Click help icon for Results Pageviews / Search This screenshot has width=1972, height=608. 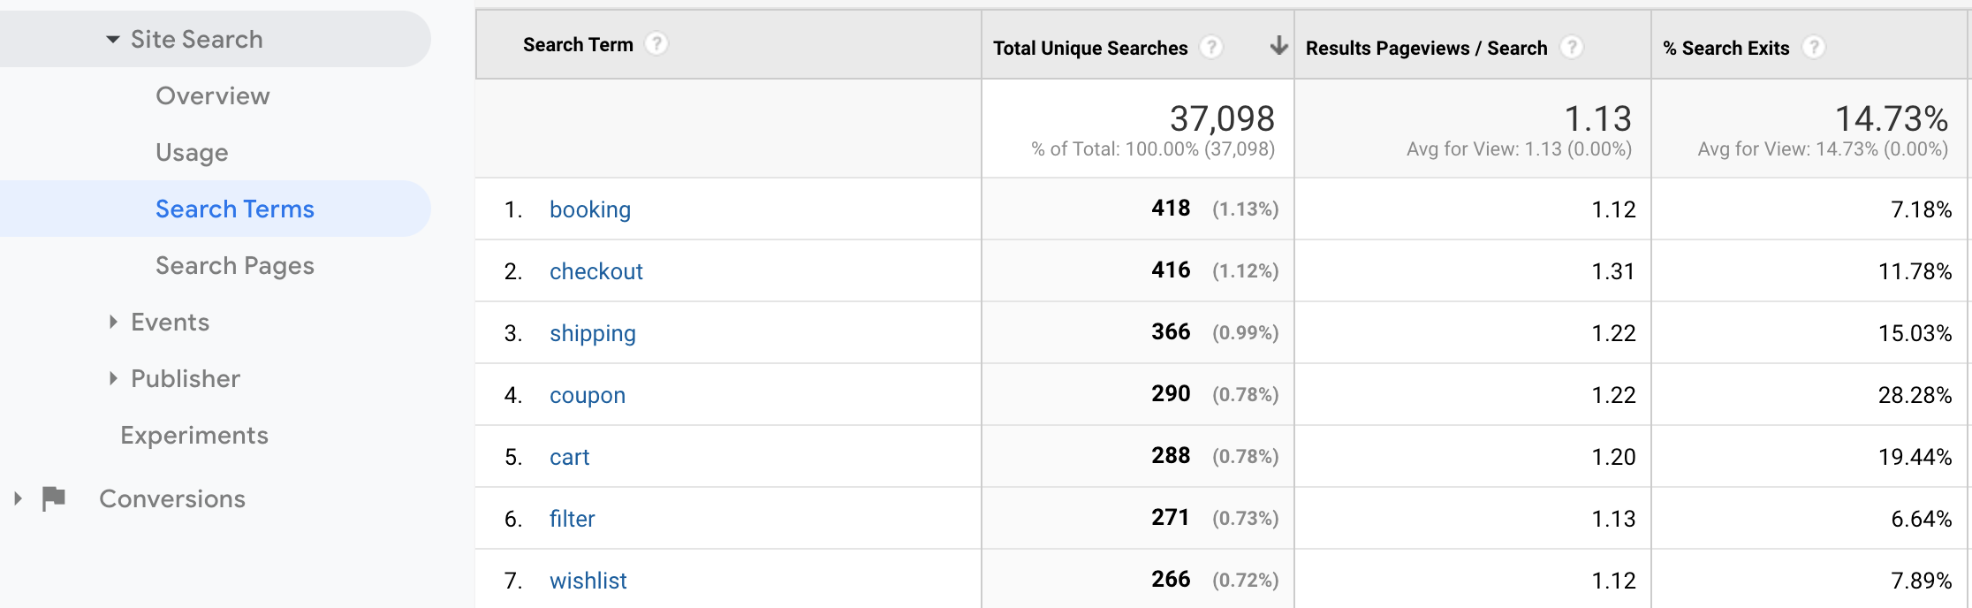tap(1571, 47)
